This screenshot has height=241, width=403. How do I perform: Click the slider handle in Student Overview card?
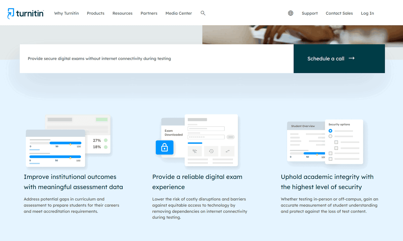click(317, 154)
